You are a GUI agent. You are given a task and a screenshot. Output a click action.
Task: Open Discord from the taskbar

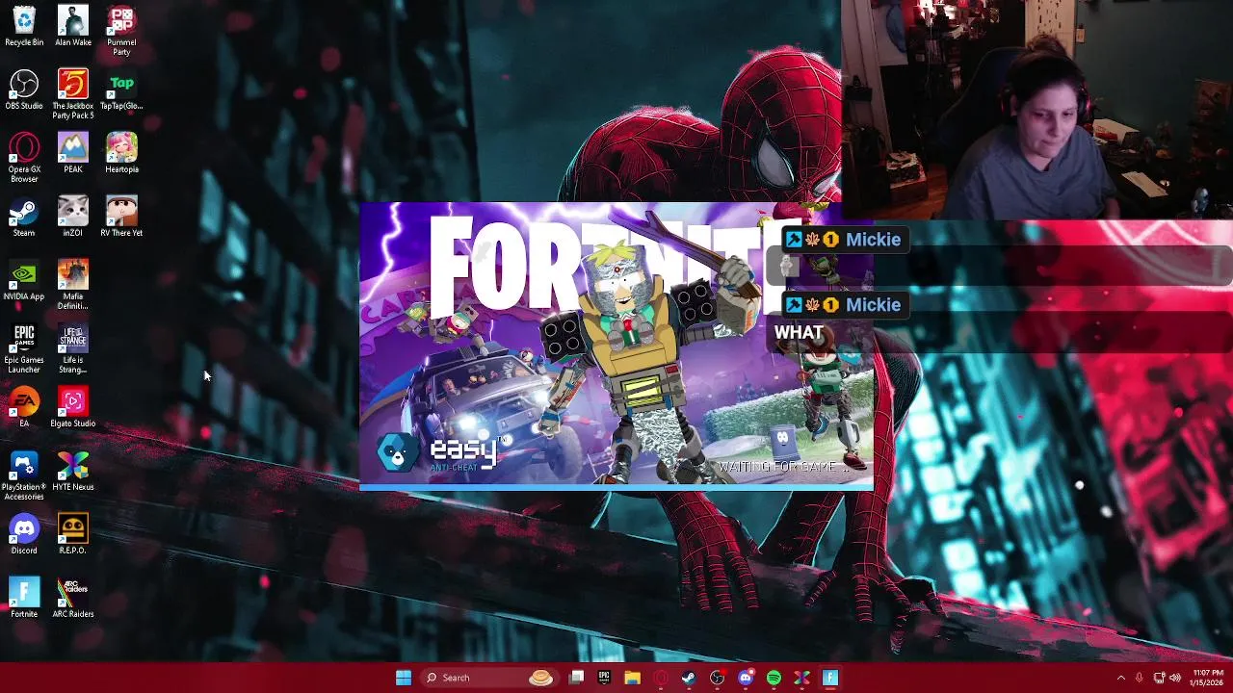746,678
